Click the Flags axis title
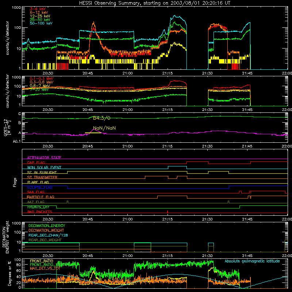 tap(15, 182)
